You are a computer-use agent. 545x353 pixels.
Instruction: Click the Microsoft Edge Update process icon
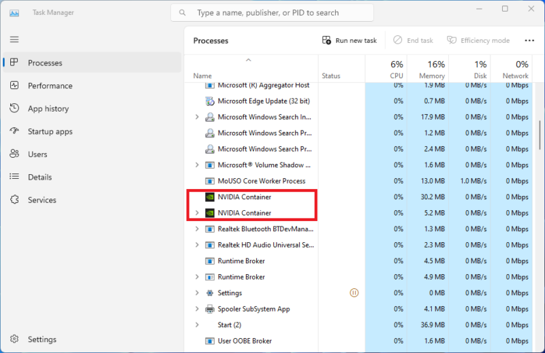coord(210,101)
